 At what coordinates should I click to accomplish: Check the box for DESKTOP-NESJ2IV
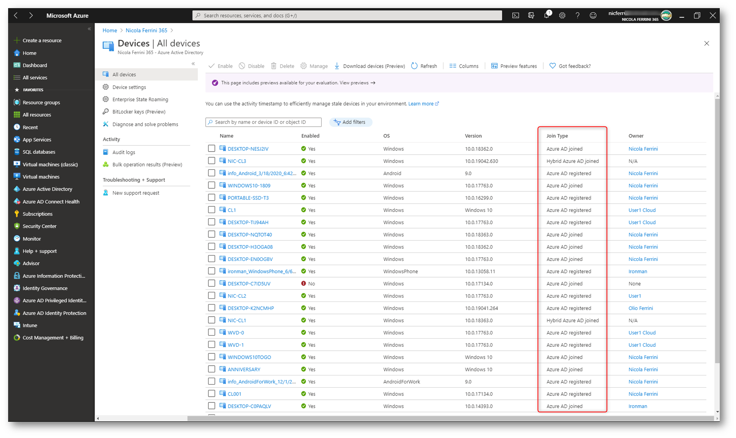pos(212,148)
